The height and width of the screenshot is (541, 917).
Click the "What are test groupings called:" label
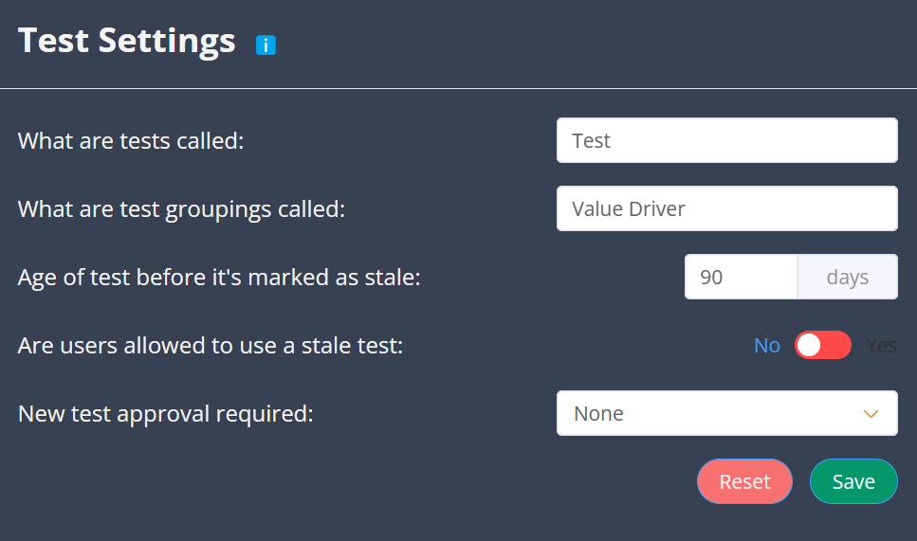point(181,209)
